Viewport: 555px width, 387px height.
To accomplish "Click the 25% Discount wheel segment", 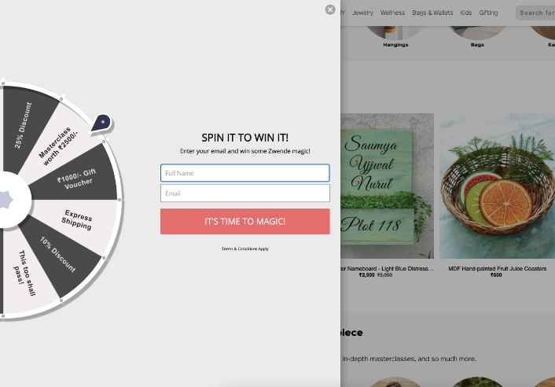I will coord(24,126).
